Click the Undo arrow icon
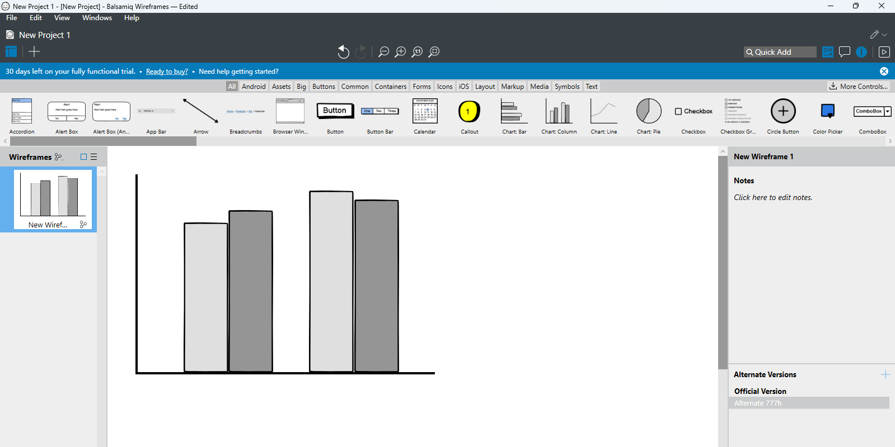Viewport: 895px width, 447px height. (343, 52)
